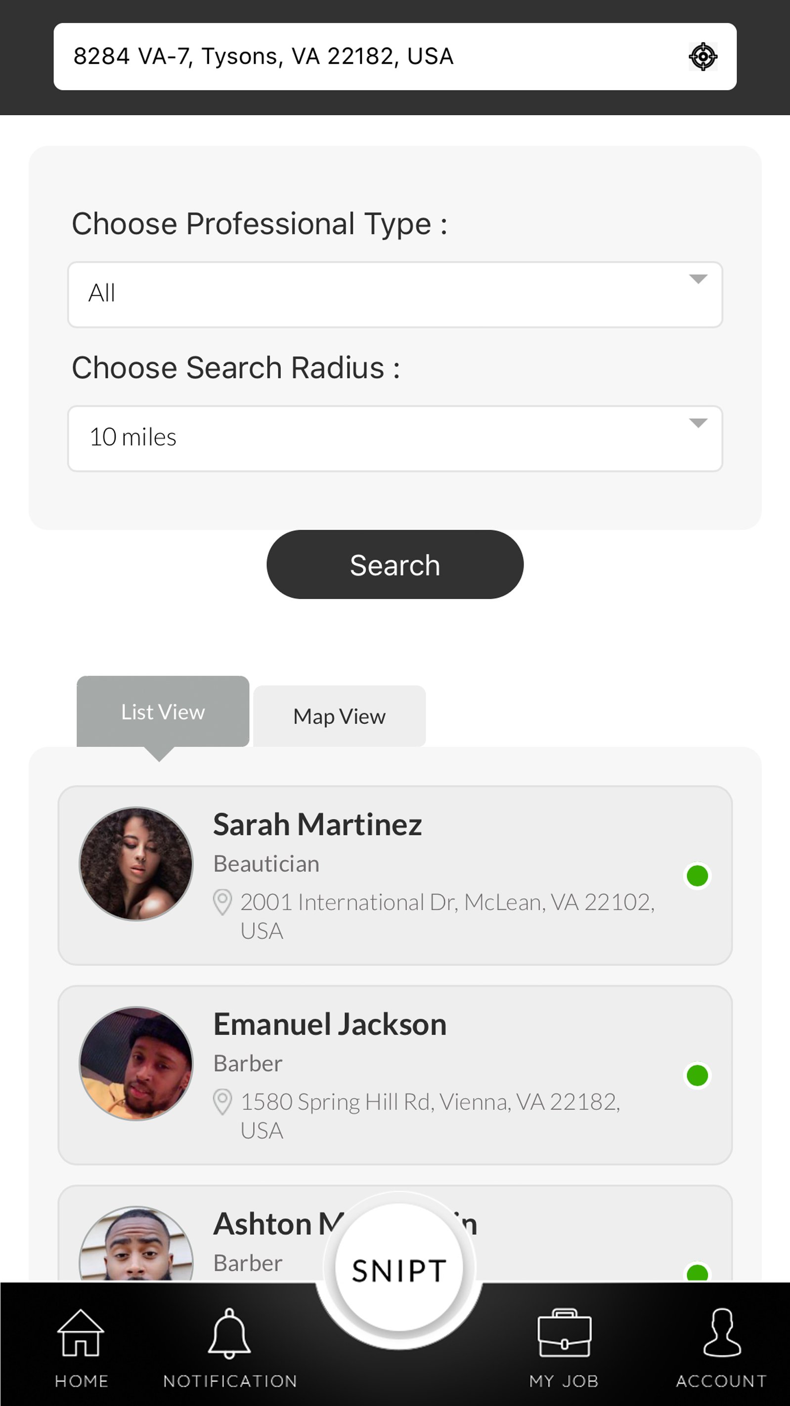This screenshot has height=1406, width=790.
Task: Open Emanuel Jackson's name link
Action: point(330,1024)
